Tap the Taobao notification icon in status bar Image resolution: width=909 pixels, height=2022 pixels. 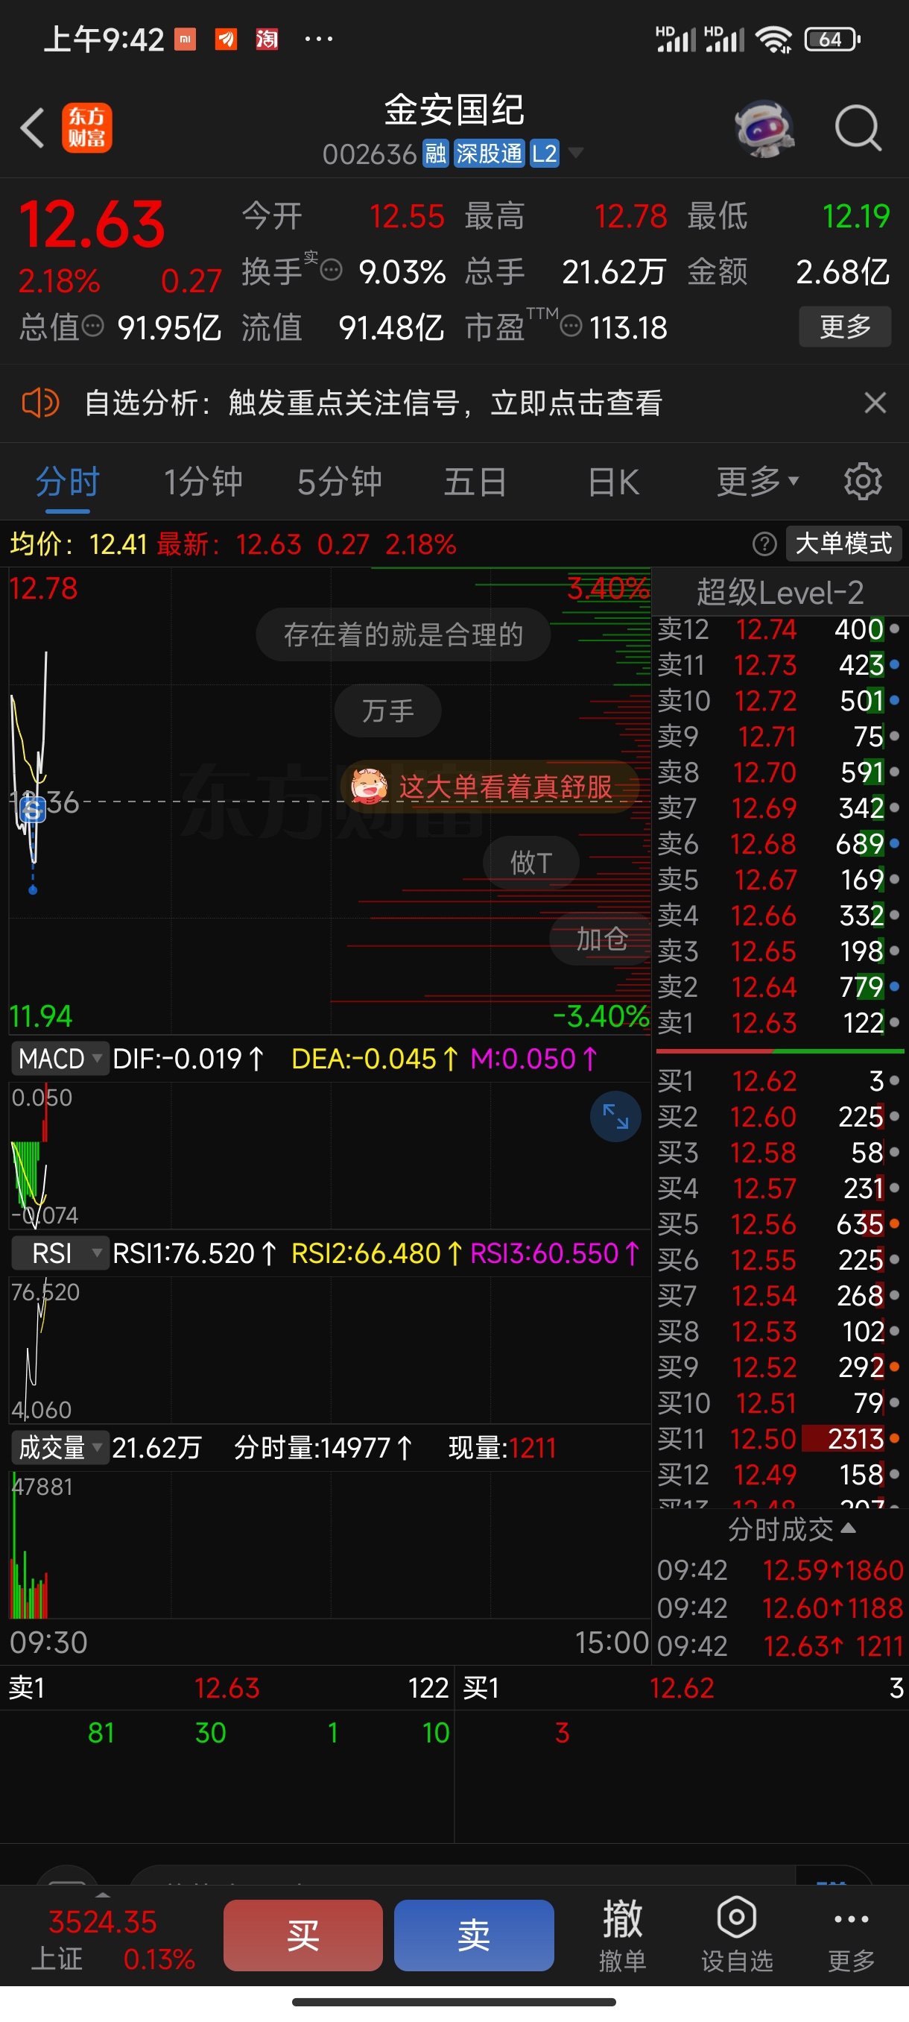coord(267,39)
